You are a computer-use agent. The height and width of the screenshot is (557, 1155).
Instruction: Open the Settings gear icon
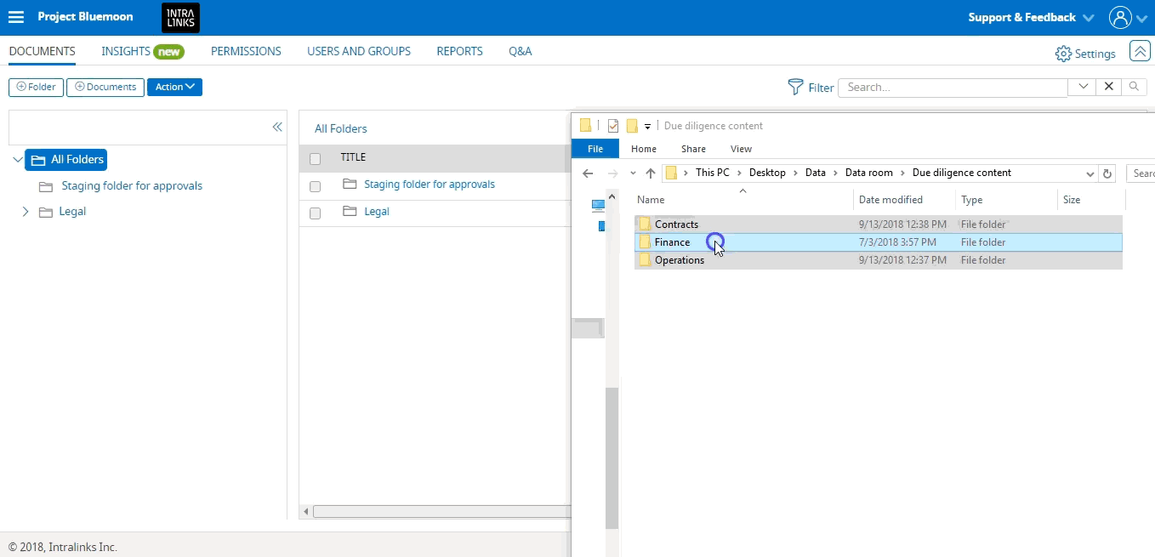point(1063,54)
